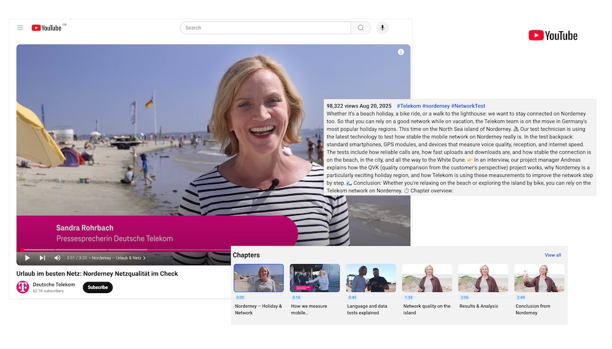Open Deutsche Telekom channel avatar
612x349 pixels.
(23, 288)
